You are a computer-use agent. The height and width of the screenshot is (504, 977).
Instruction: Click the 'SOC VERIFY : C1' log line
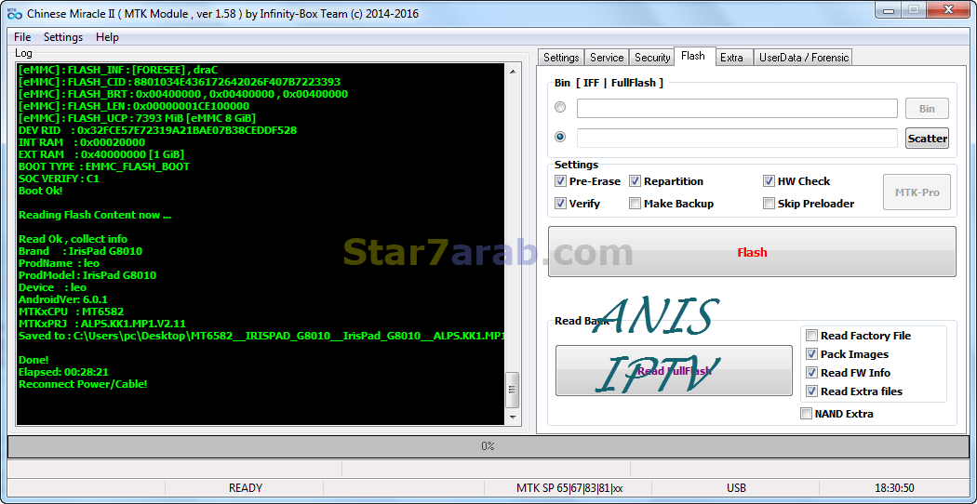pyautogui.click(x=60, y=179)
